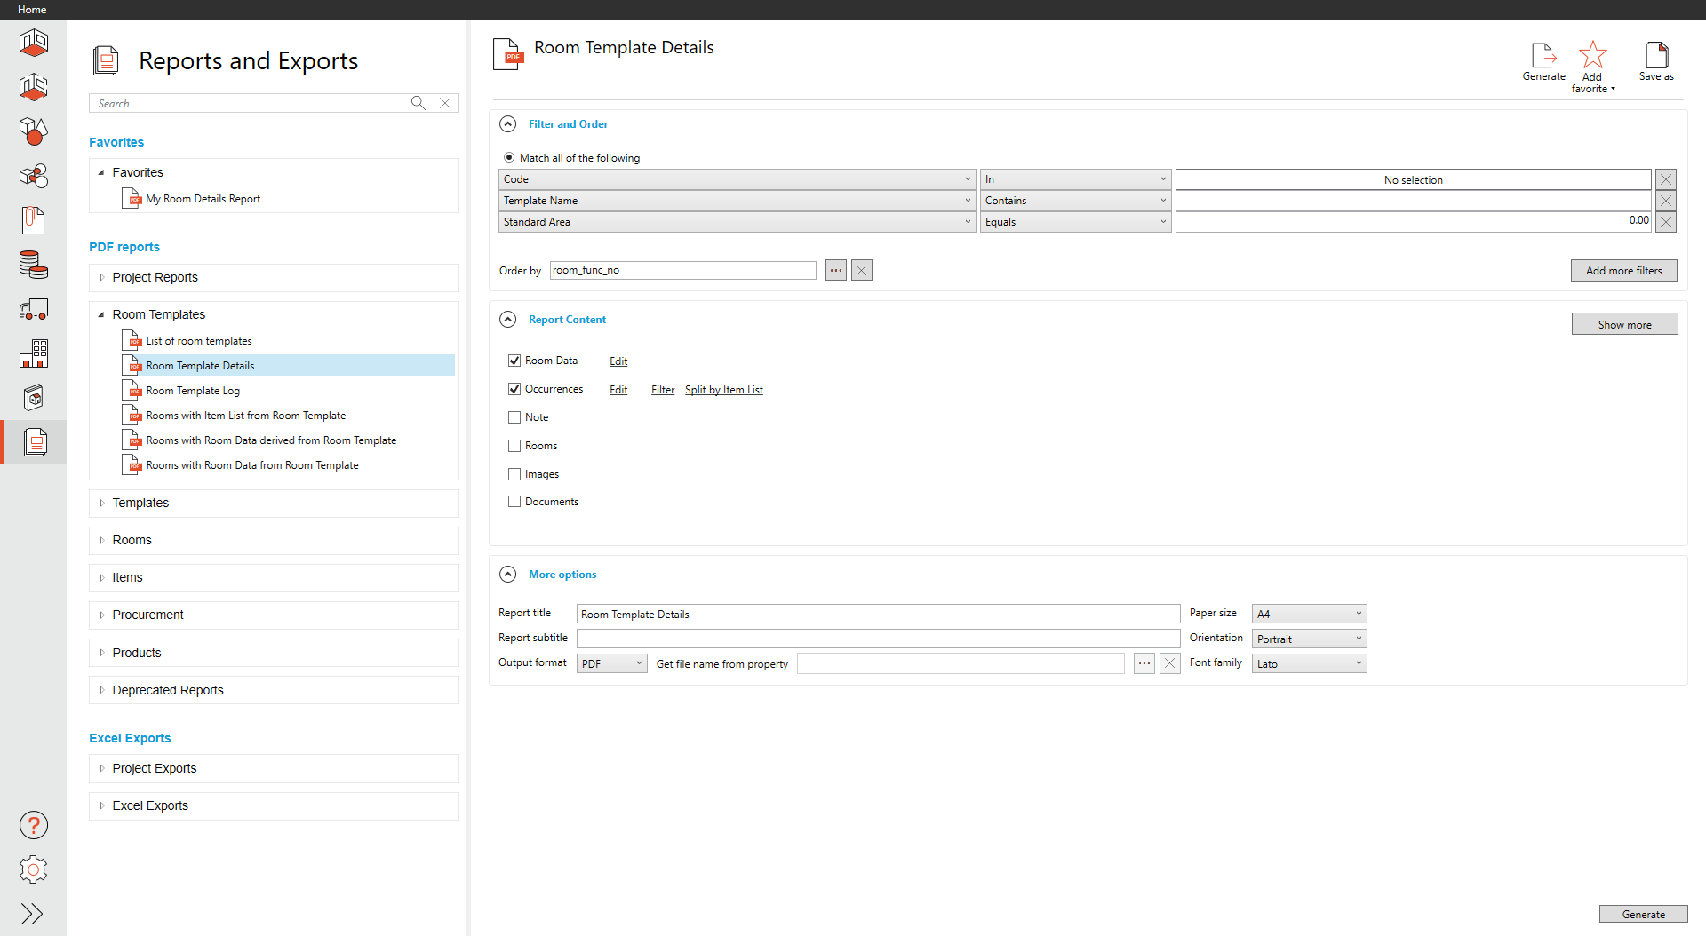Open the help question mark icon
This screenshot has width=1706, height=936.
(x=34, y=825)
